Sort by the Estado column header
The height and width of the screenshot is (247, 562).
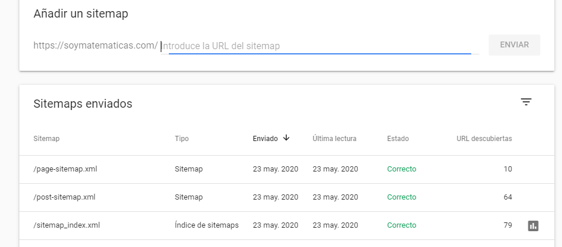coord(398,139)
